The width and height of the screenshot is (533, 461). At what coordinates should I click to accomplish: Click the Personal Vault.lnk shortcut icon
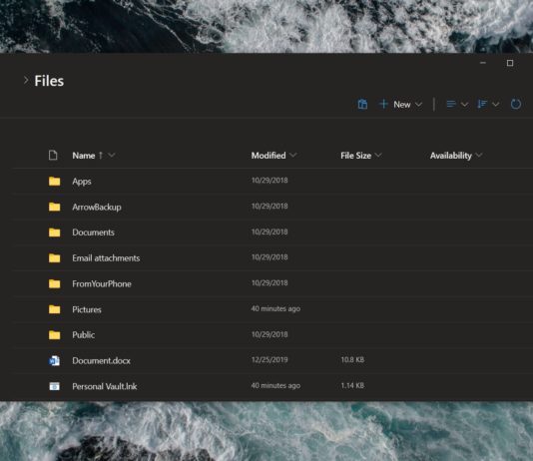coord(54,386)
